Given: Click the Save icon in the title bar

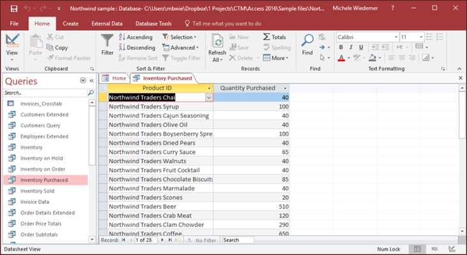Looking at the screenshot, I should click(x=14, y=9).
